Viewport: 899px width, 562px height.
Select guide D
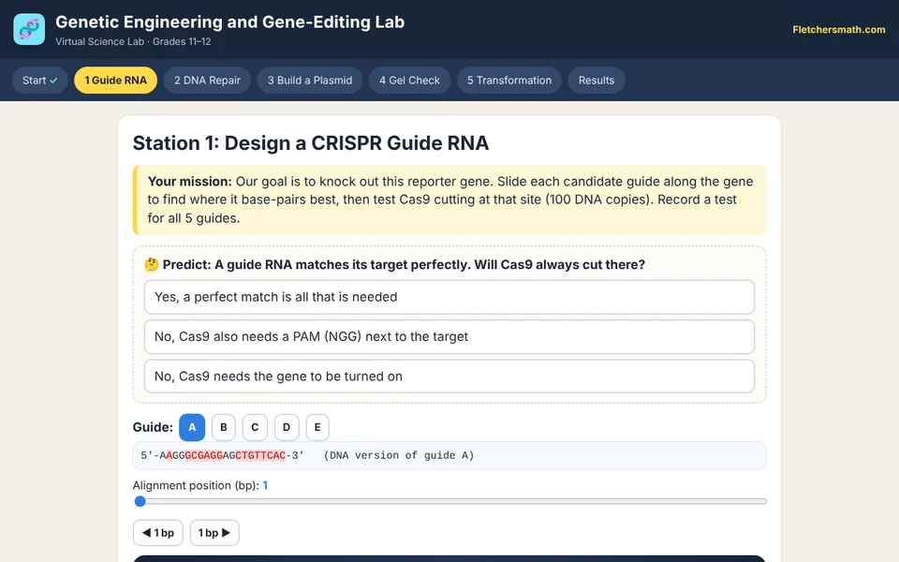click(287, 427)
